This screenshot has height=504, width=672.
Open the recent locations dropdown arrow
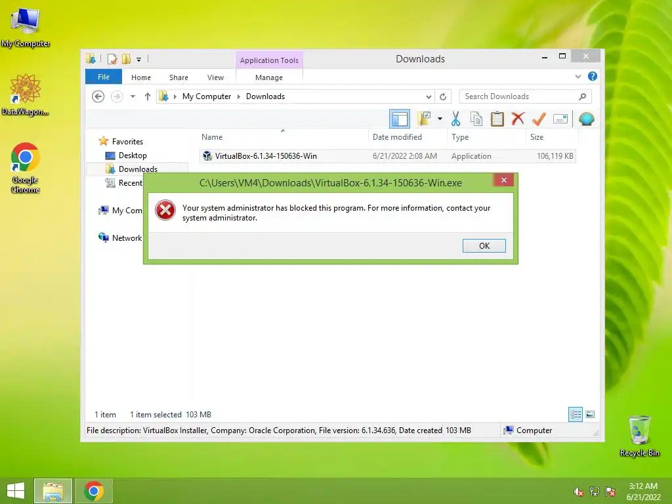(x=133, y=96)
